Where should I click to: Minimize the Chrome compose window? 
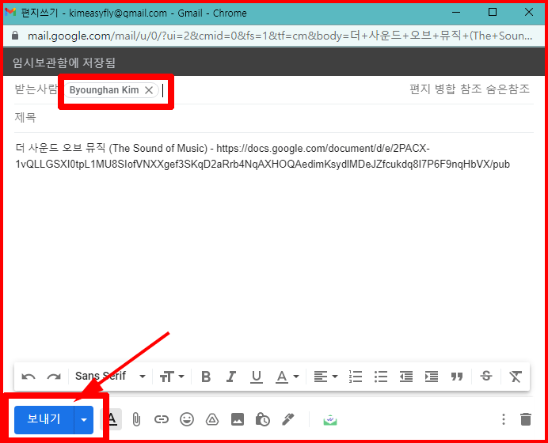coord(456,12)
